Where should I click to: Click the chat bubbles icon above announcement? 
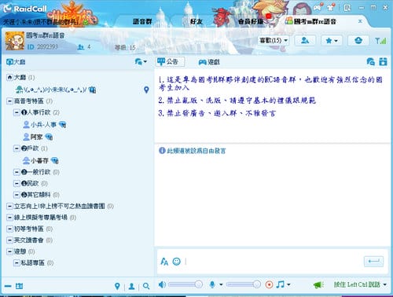[x=370, y=62]
